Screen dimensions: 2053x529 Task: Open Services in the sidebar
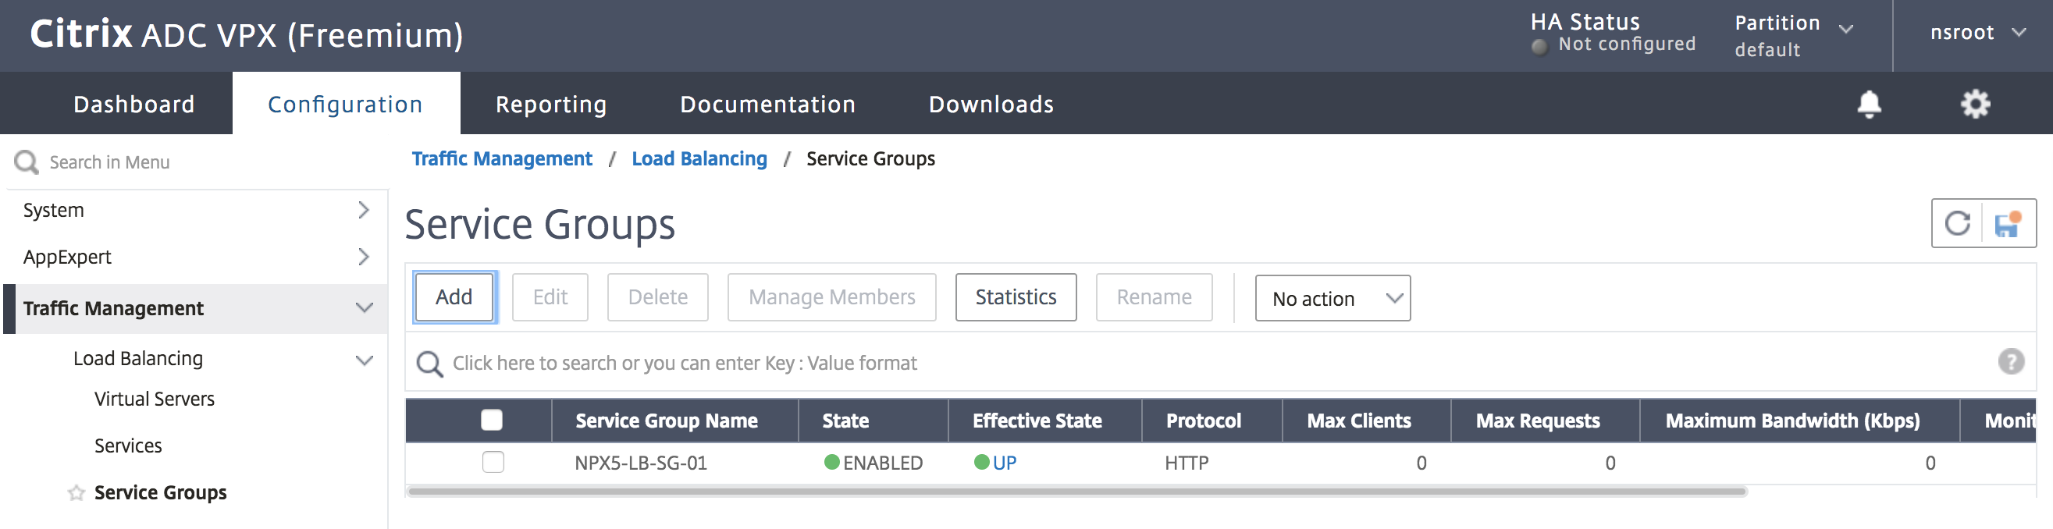127,446
